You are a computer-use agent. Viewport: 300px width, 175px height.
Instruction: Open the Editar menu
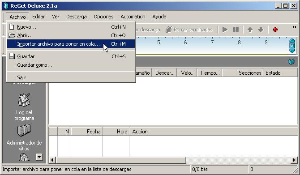[x=39, y=17]
